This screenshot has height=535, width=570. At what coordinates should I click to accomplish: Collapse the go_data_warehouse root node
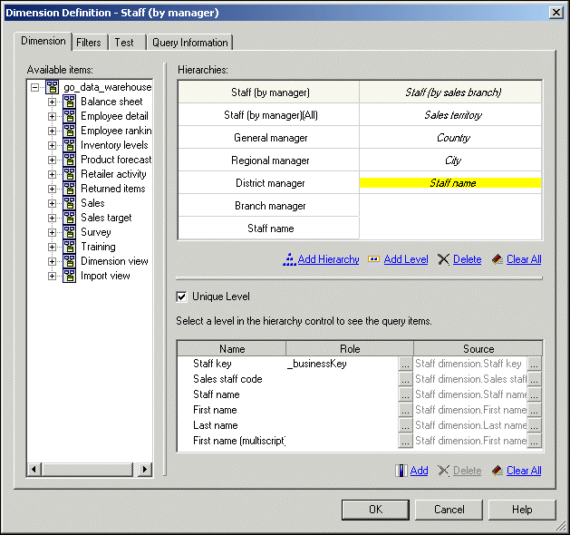pos(35,87)
